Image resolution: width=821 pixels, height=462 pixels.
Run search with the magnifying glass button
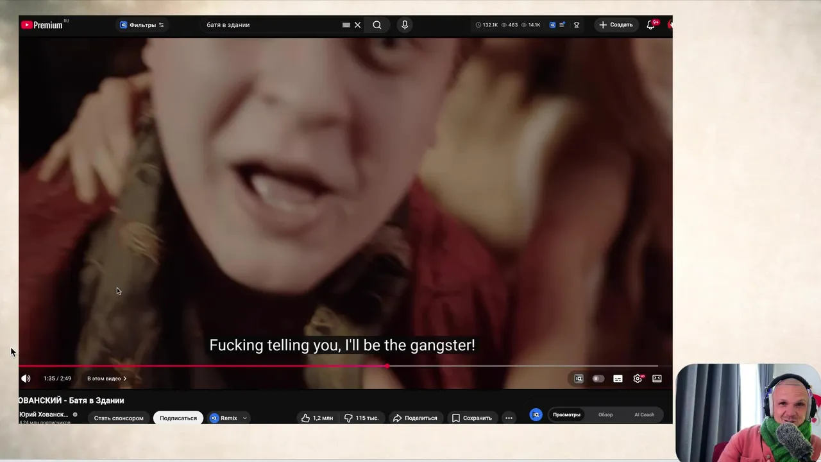pos(377,25)
